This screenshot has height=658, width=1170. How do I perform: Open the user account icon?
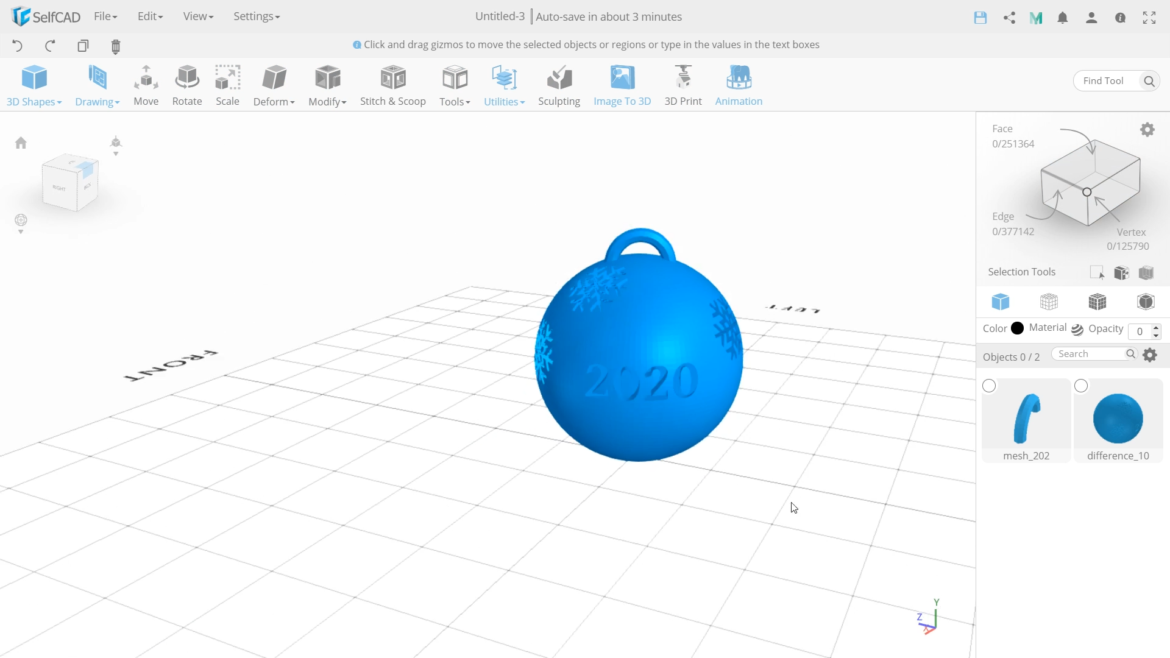pos(1091,18)
